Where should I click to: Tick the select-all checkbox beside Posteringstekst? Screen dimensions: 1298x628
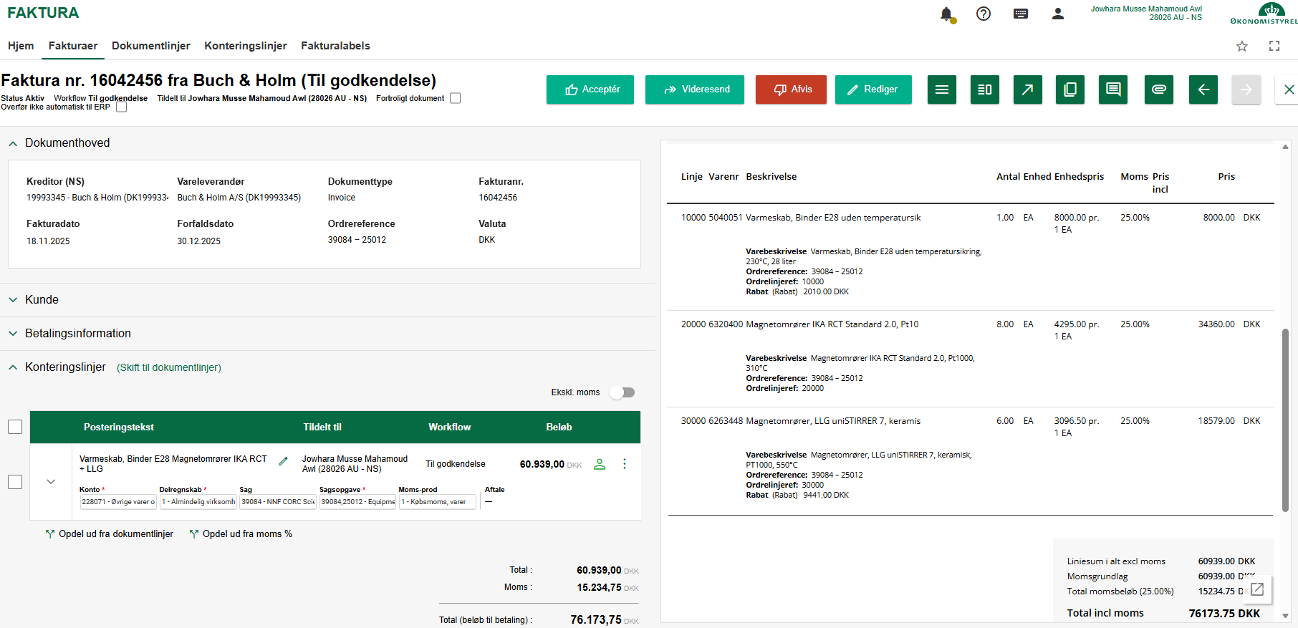tap(15, 427)
